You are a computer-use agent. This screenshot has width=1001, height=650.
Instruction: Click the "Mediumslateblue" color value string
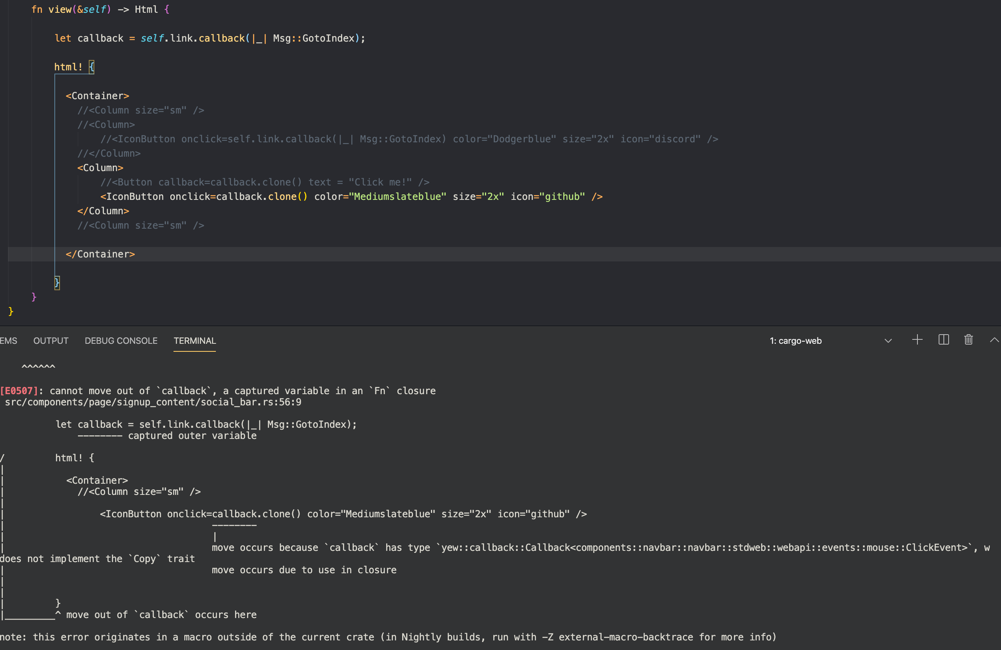tap(398, 196)
